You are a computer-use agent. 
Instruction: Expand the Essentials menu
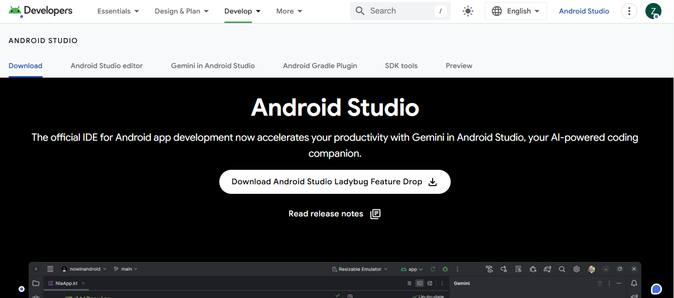coord(118,11)
